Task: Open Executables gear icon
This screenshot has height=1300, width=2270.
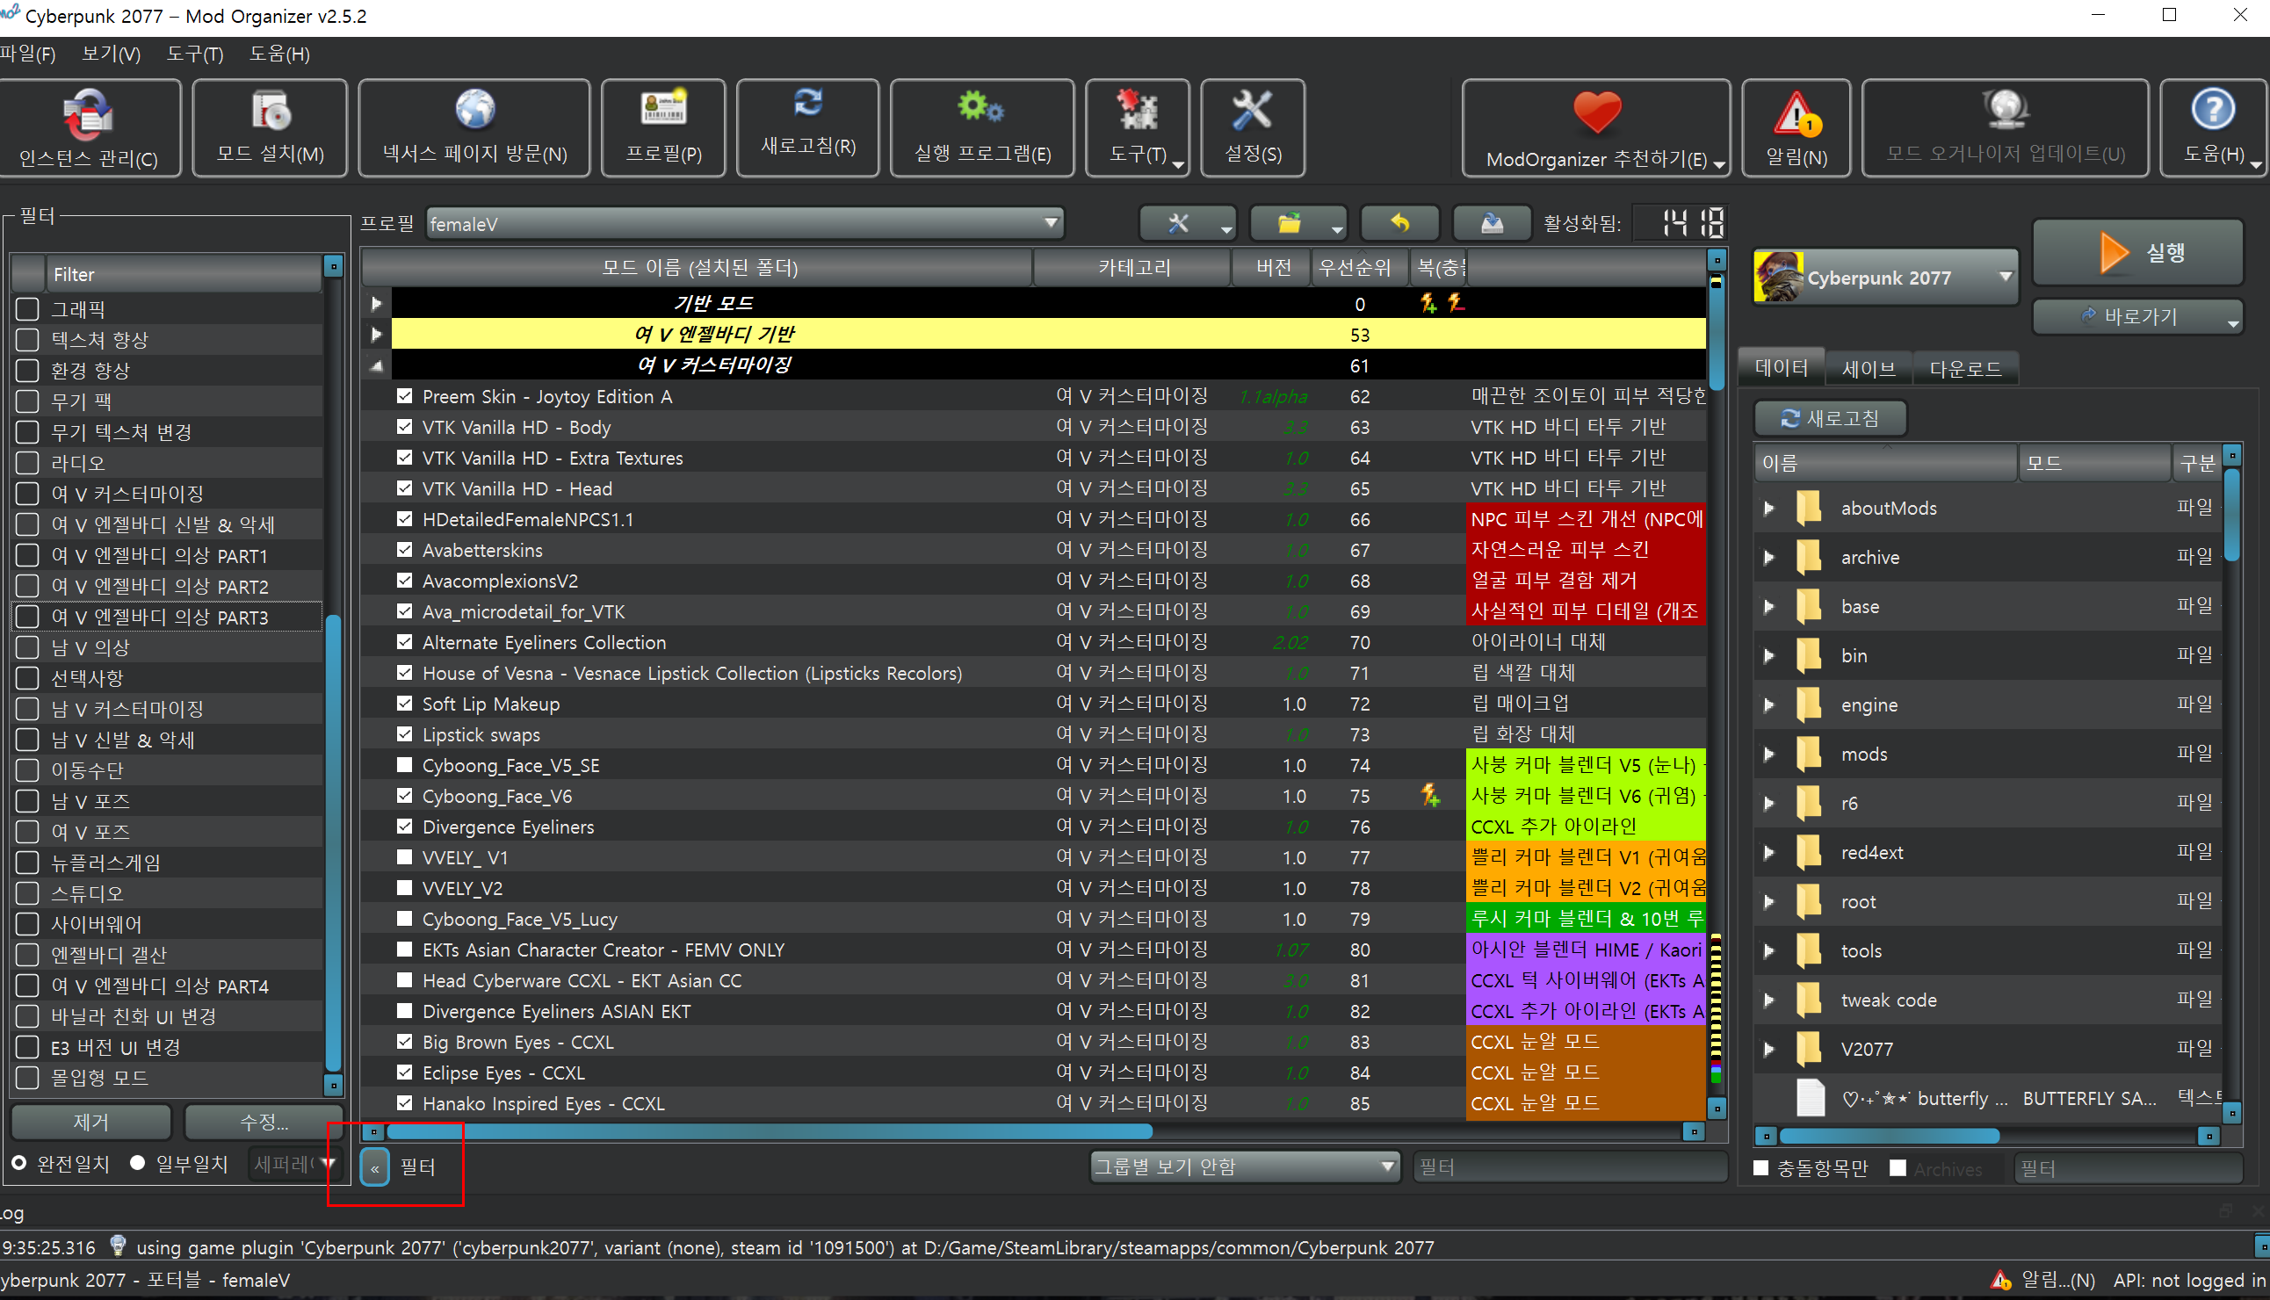Action: [x=980, y=109]
